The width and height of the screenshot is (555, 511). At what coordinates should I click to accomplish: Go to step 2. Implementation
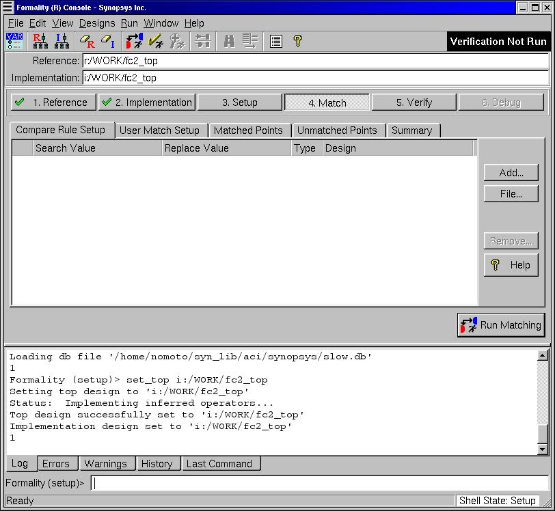point(147,102)
